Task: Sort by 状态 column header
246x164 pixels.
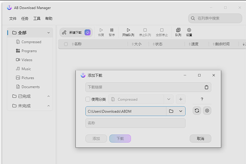Action: [158, 44]
